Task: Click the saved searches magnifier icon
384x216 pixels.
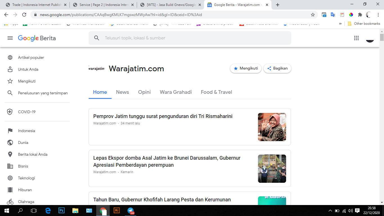Action: click(x=10, y=93)
